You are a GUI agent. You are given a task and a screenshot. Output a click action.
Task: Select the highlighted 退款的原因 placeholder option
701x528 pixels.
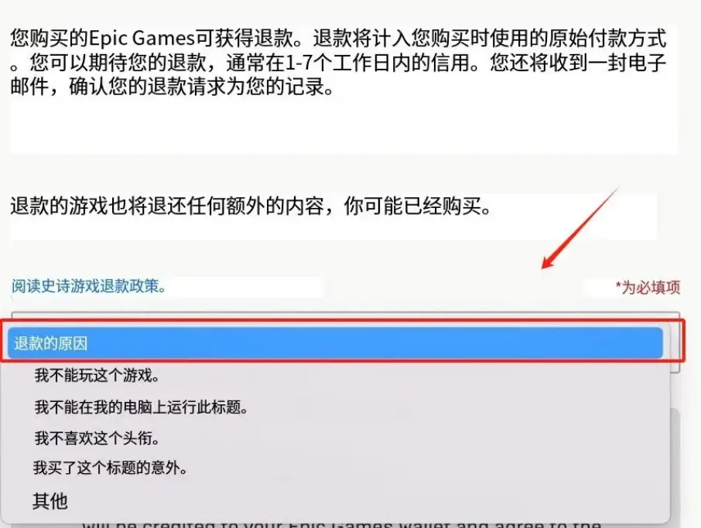pyautogui.click(x=335, y=343)
